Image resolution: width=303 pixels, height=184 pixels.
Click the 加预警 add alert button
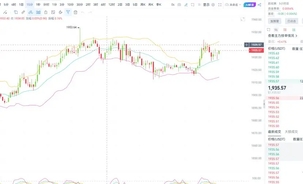coord(274,21)
